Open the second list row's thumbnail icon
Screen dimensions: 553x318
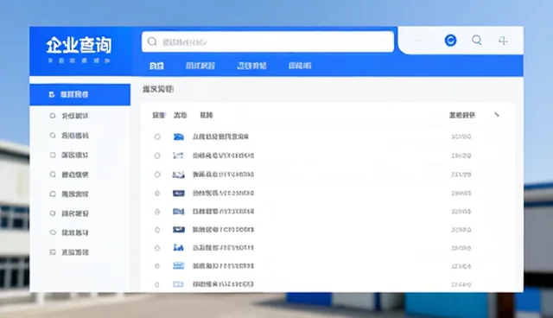point(179,156)
